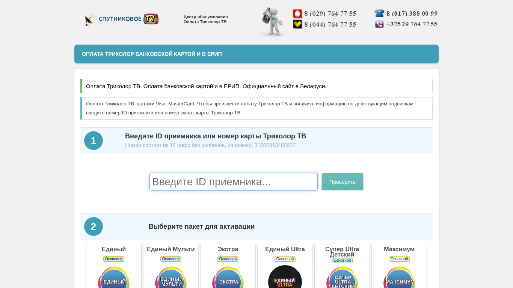Click the Максимум package title
The height and width of the screenshot is (288, 513).
(399, 249)
